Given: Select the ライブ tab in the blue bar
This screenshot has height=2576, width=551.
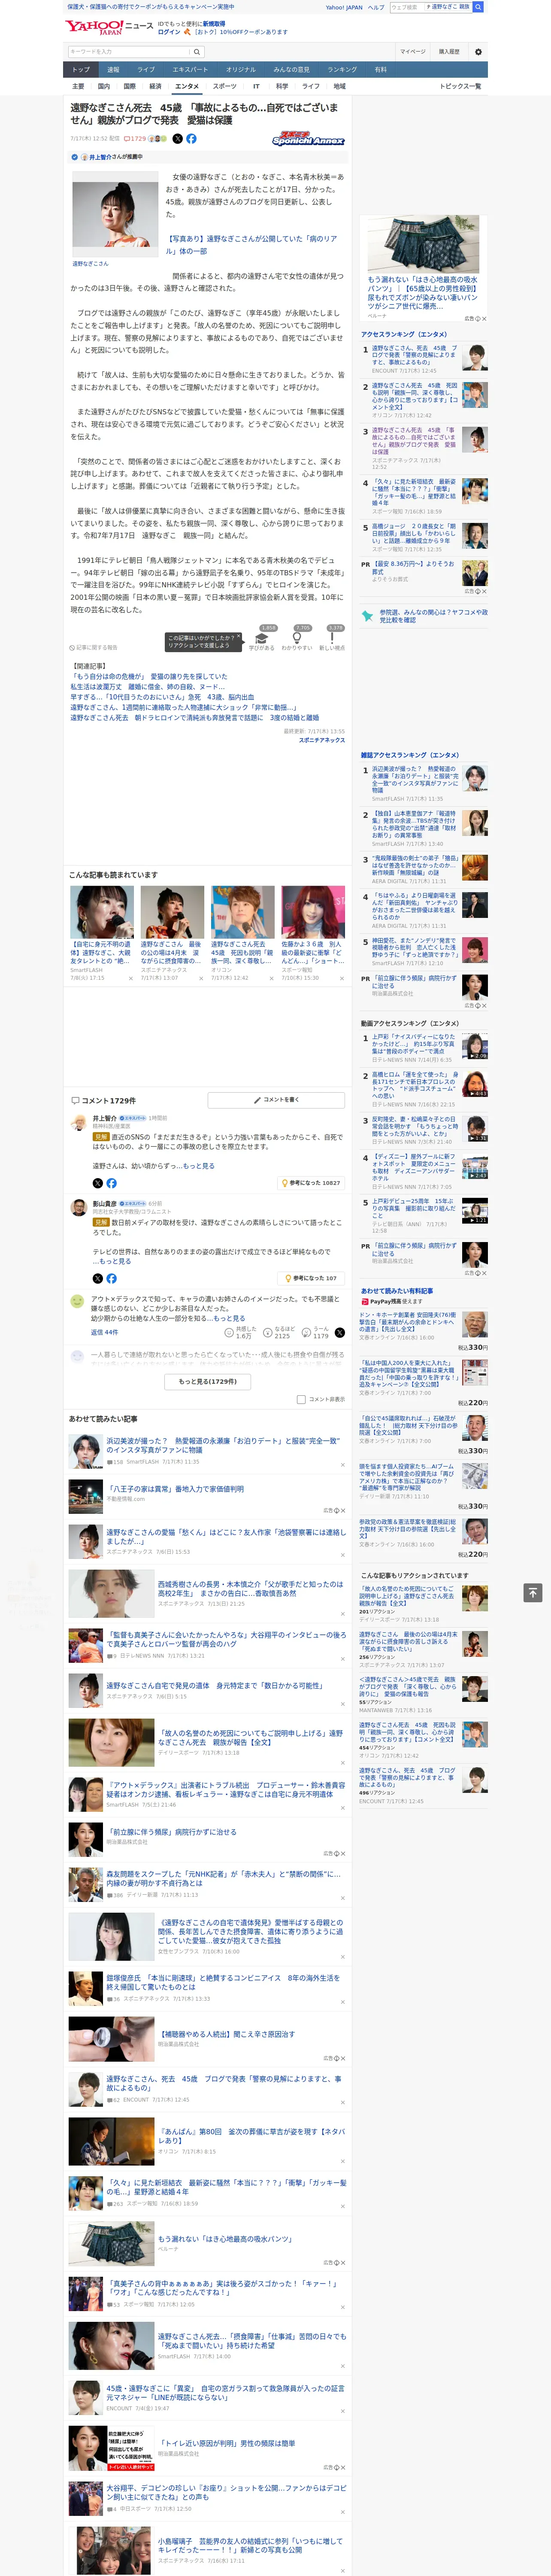Looking at the screenshot, I should tap(146, 70).
